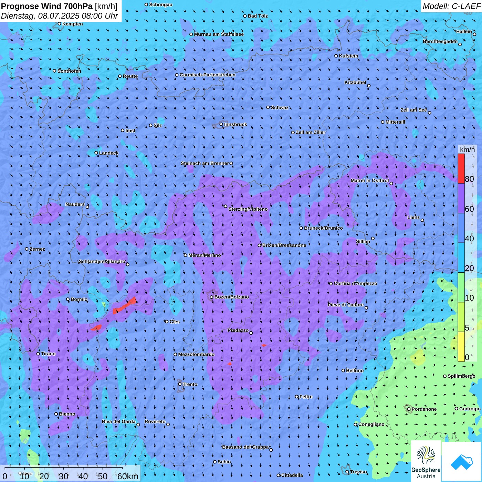Viewport: 482px width, 482px height.
Task: Click the 'Prognose Wind 700hPa' title
Action: pos(47,6)
